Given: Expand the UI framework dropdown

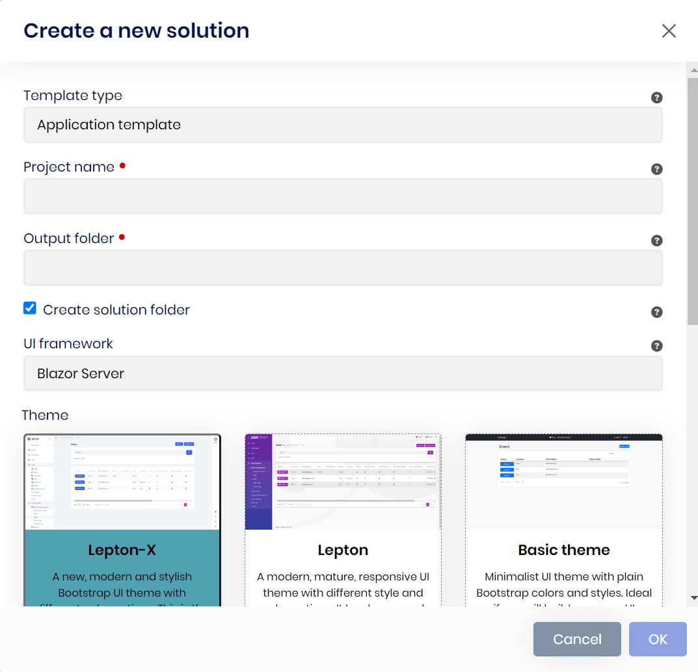Looking at the screenshot, I should point(343,374).
